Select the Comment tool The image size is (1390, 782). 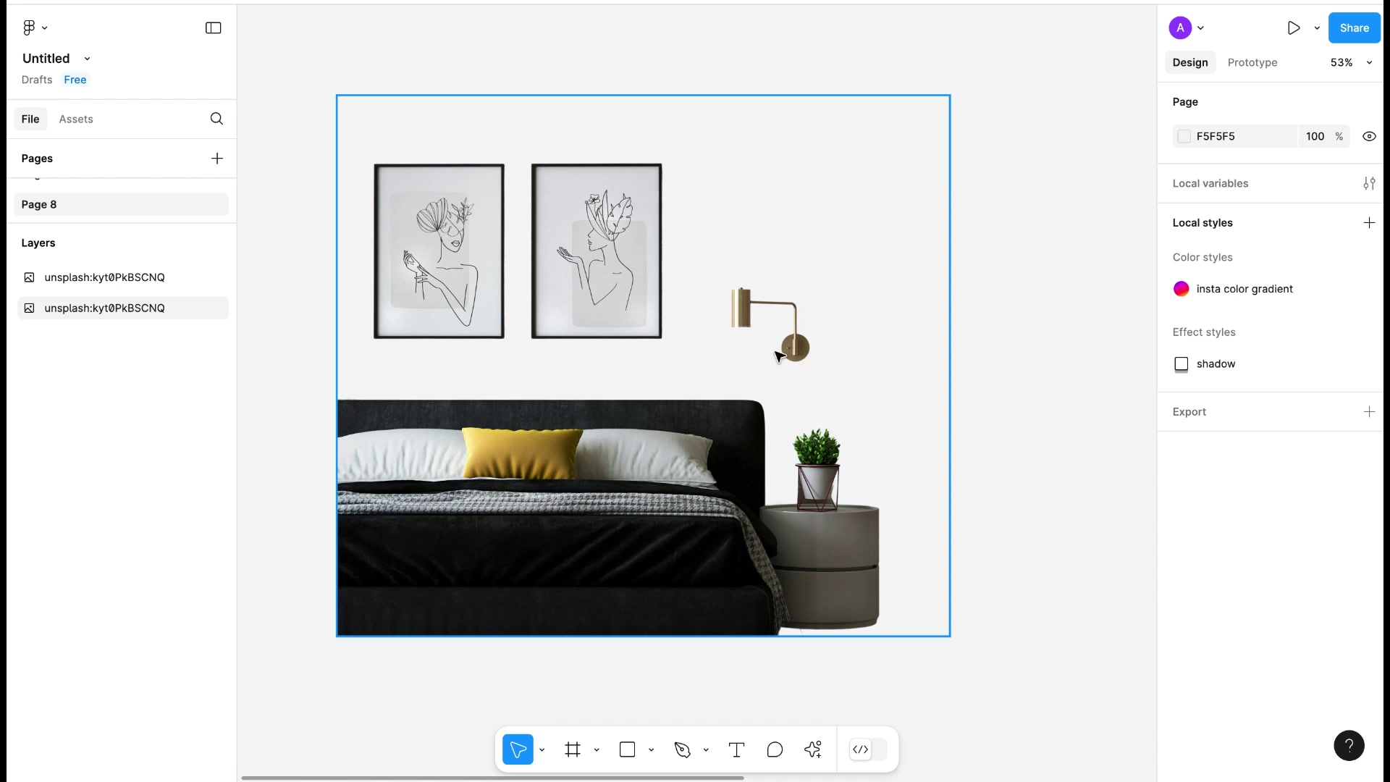coord(775,749)
